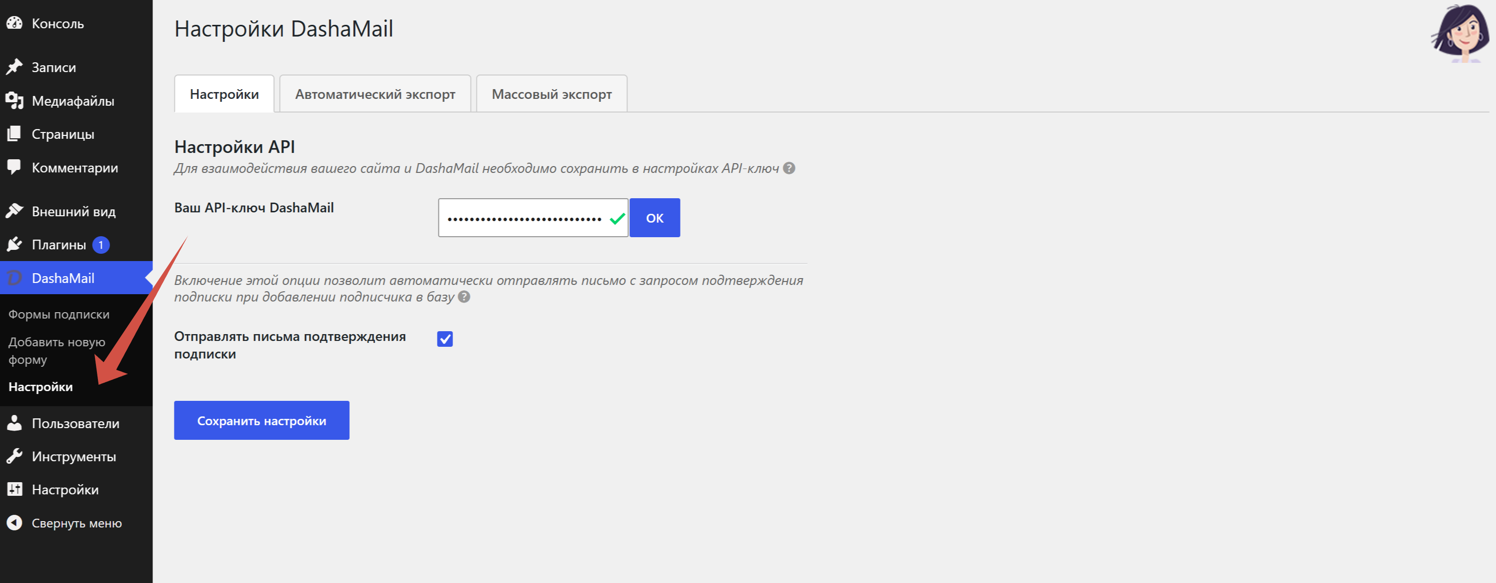Open Консоль in the sidebar menu
This screenshot has width=1496, height=583.
tap(76, 23)
